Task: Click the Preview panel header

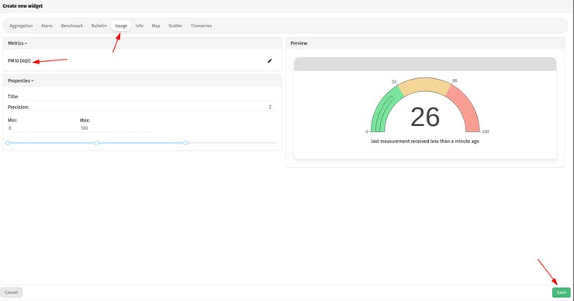Action: (x=425, y=43)
